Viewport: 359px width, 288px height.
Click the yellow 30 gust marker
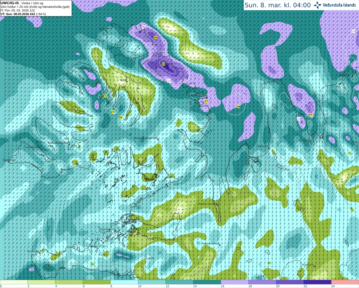[155, 37]
